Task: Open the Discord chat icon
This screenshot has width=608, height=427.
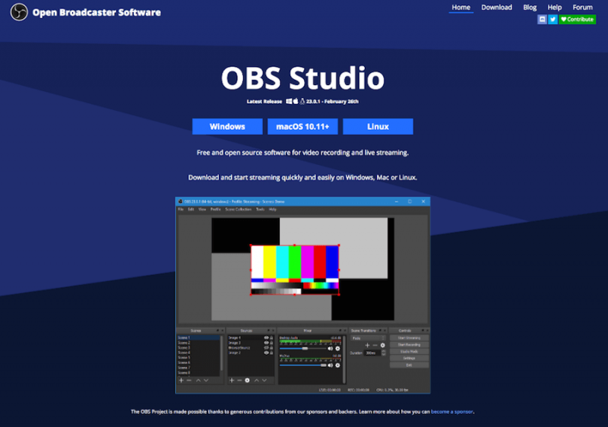Action: point(542,19)
